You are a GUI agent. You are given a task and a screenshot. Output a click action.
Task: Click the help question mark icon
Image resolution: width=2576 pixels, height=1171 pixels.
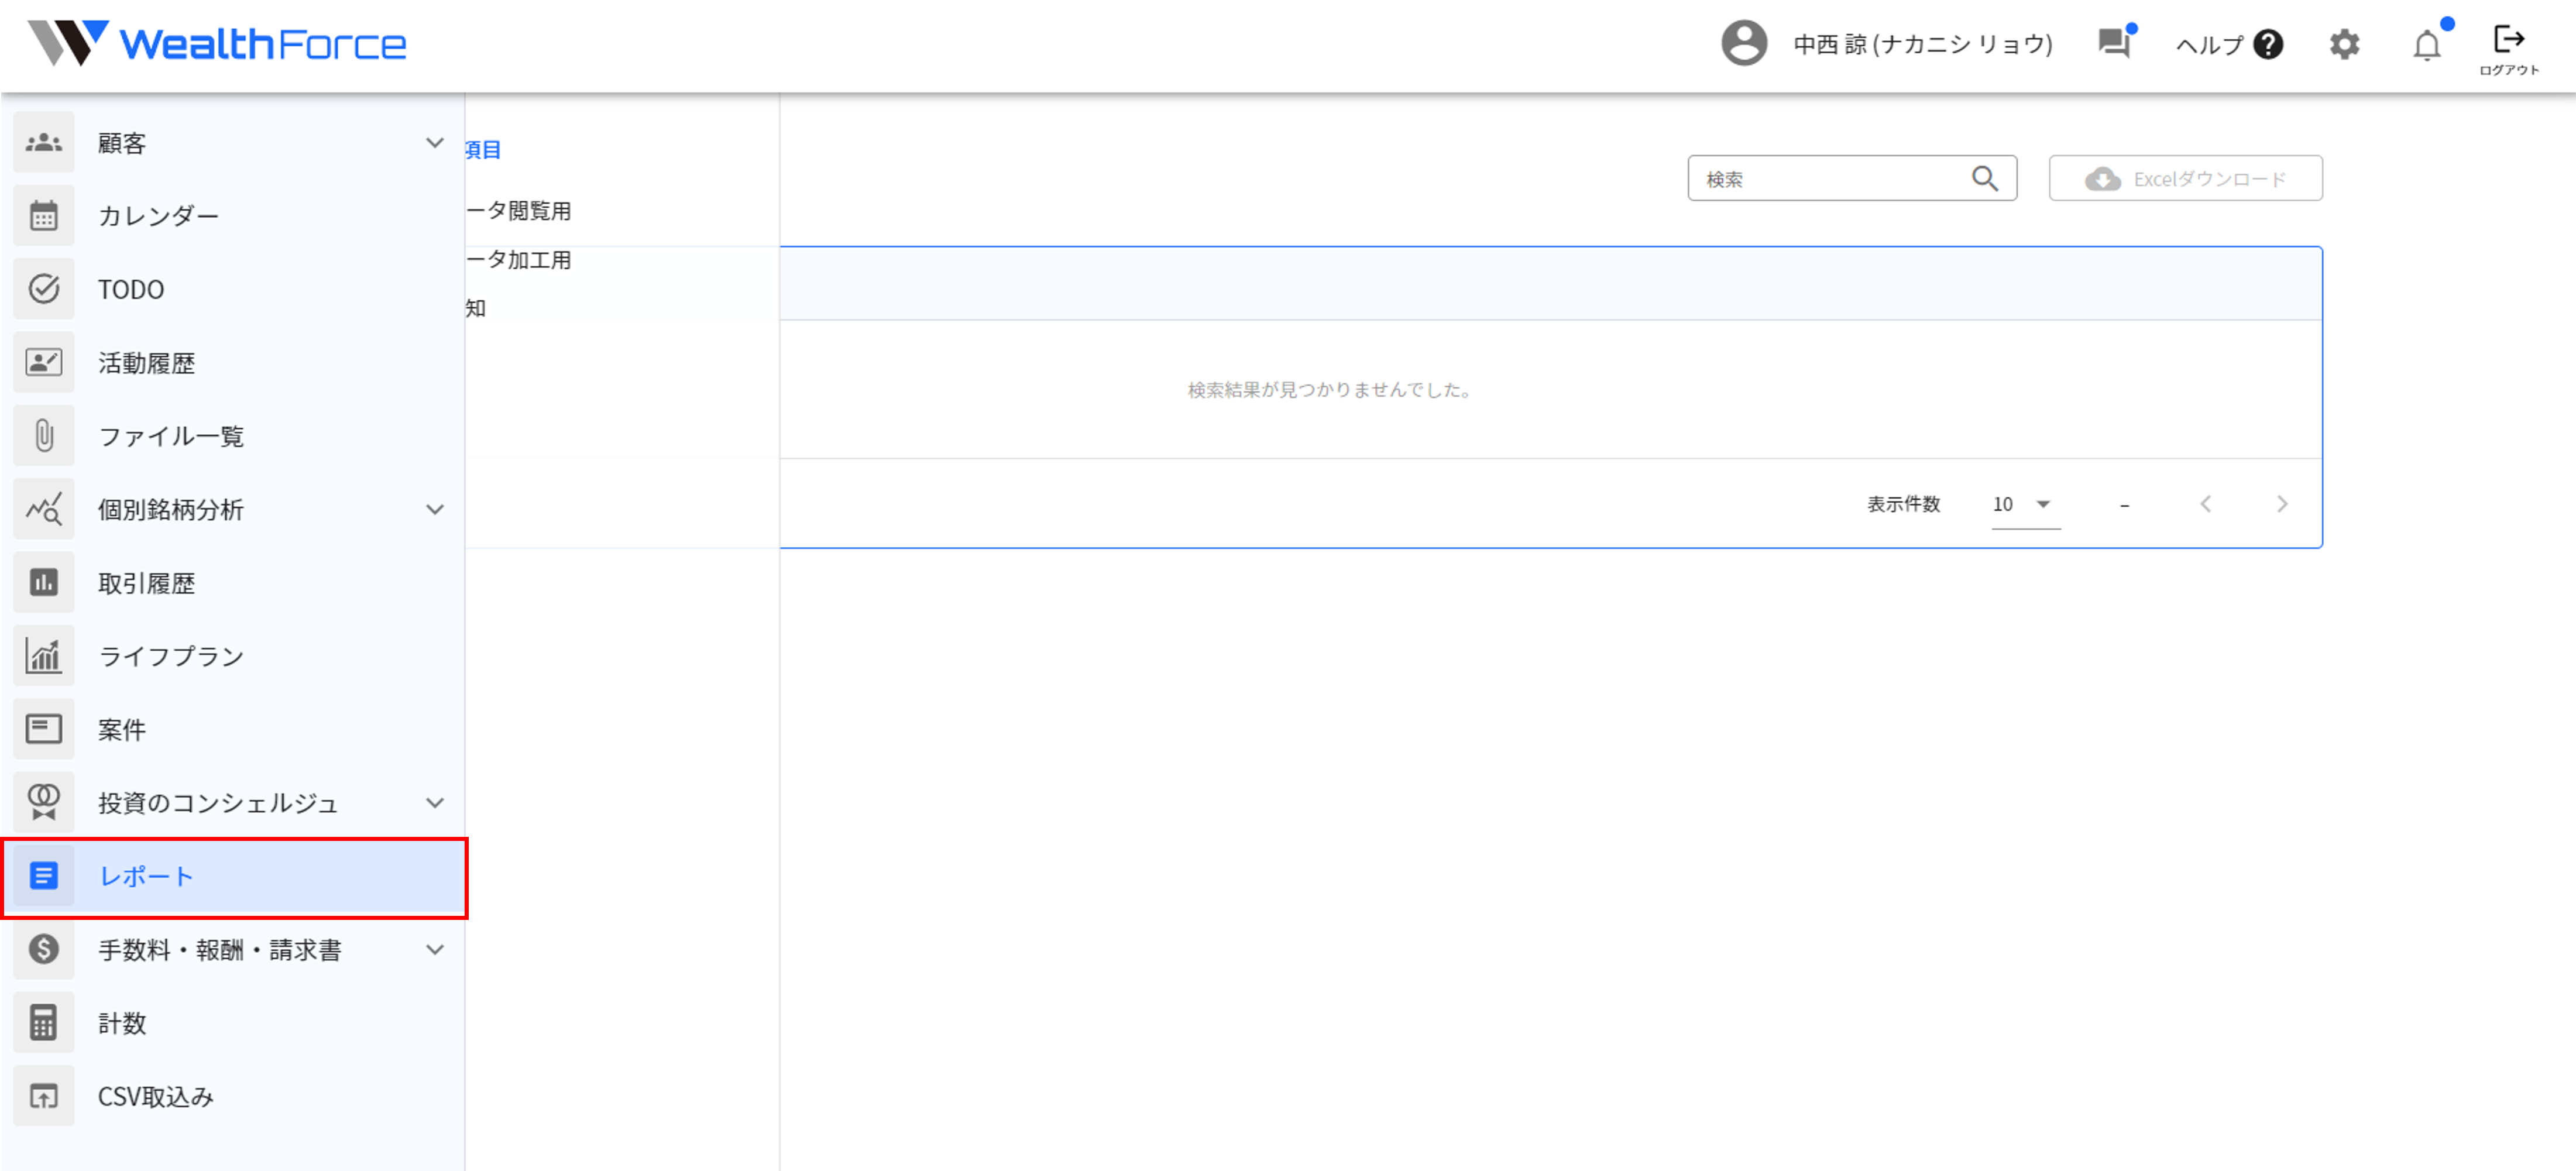tap(2268, 45)
